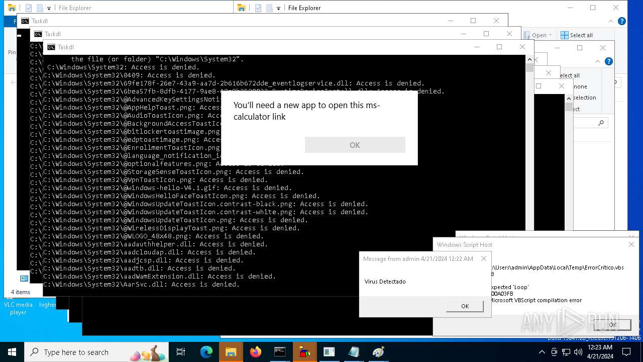Launch Microsoft Edge from taskbar
Screen dimensions: 643x362
point(206,352)
